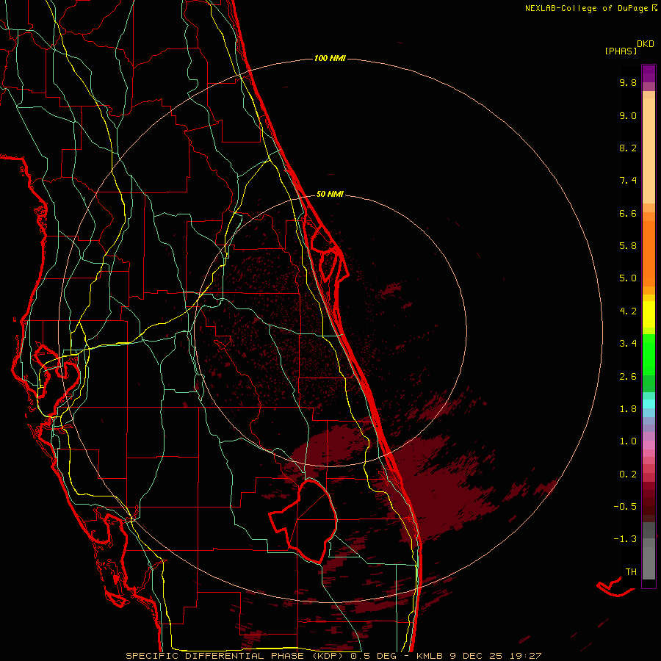Pick the purple swatch at top of the scale
The width and height of the screenshot is (661, 661).
point(649,73)
